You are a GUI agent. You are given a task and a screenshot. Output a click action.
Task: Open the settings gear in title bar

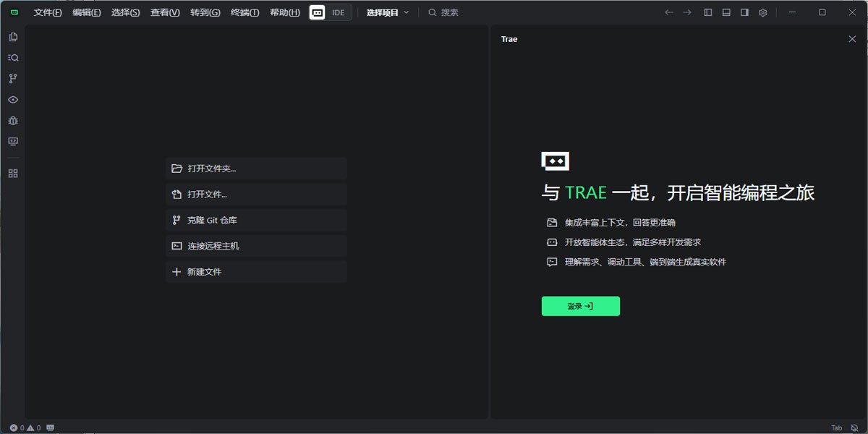click(x=763, y=12)
